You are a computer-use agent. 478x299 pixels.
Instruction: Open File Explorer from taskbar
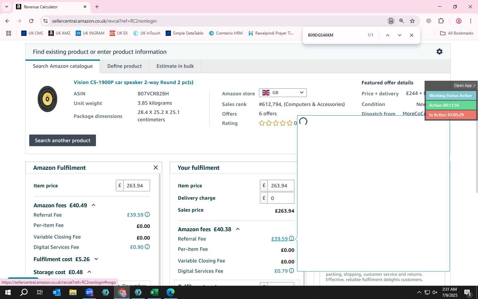73,292
